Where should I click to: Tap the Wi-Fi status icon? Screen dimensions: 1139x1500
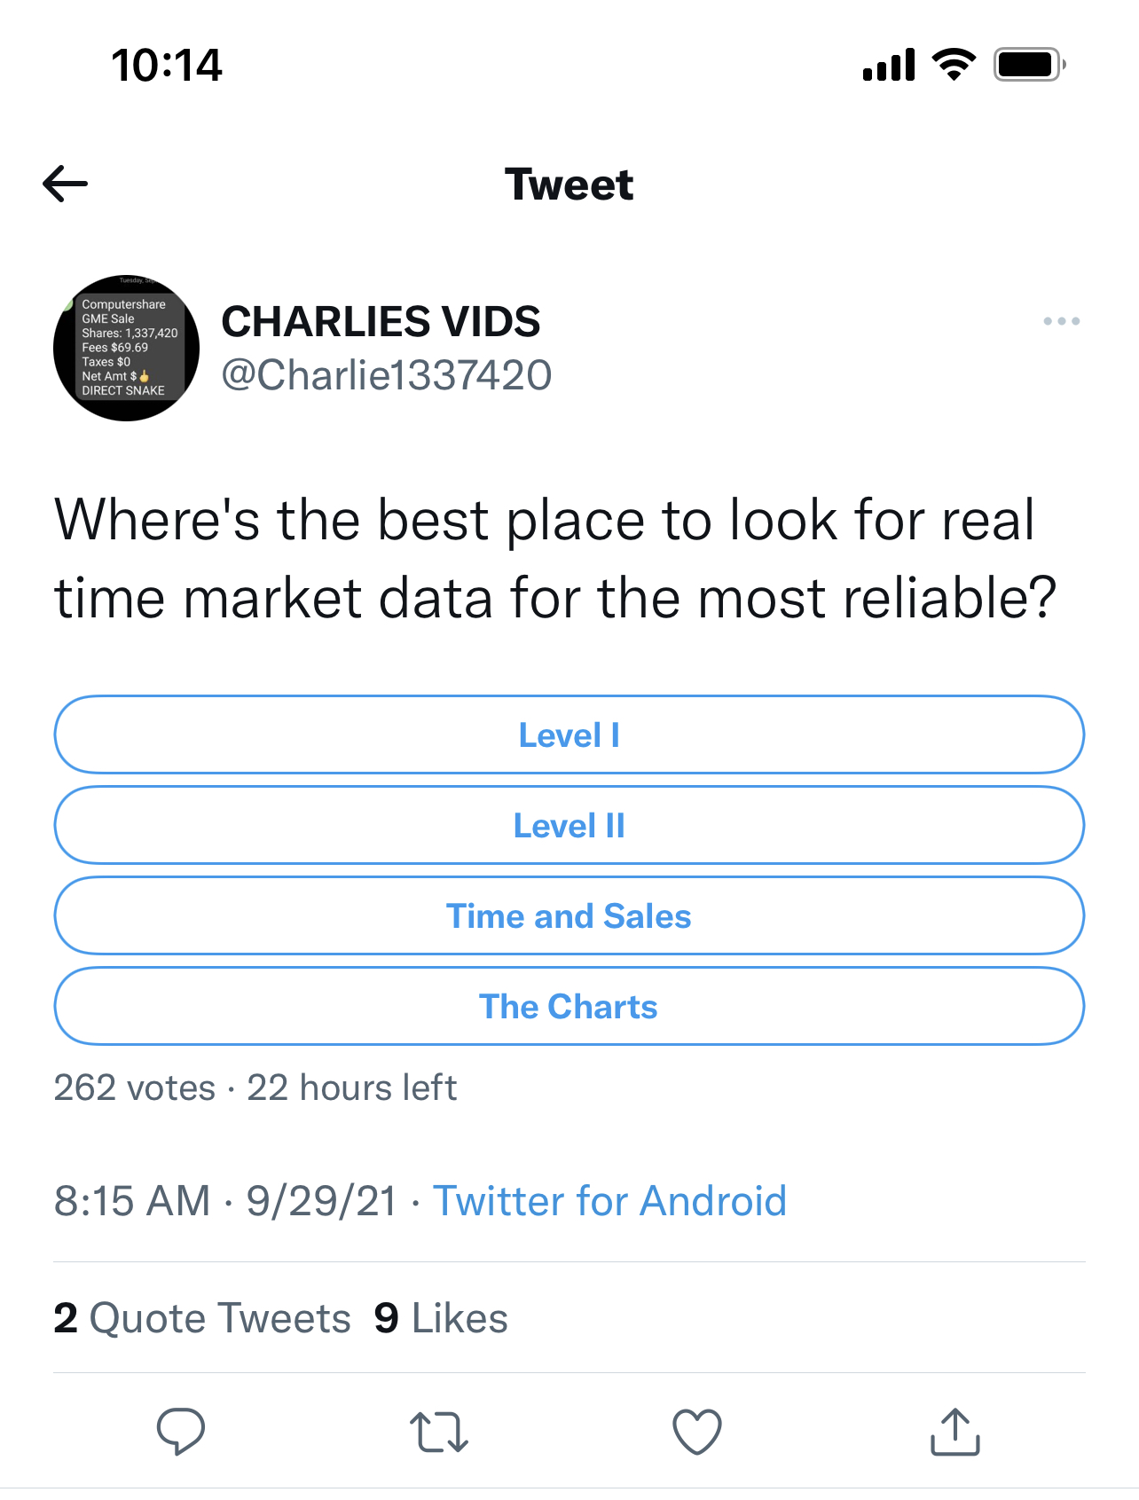coord(954,65)
